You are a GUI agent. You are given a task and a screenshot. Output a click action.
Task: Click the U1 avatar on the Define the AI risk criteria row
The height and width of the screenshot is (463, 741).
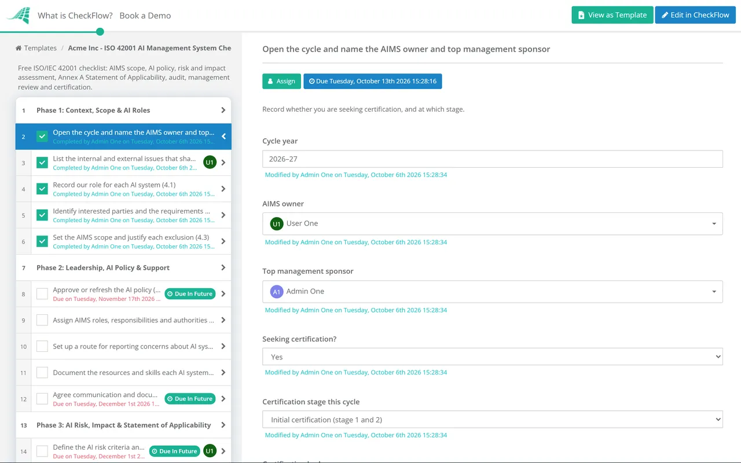[210, 451]
